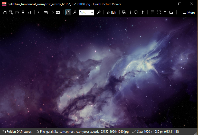The height and width of the screenshot is (135, 198).
Task: Print the current picture
Action: [17, 12]
